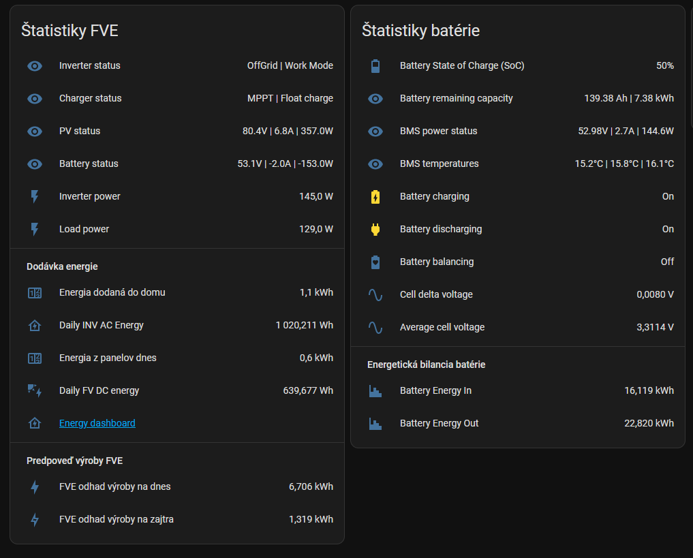This screenshot has height=558, width=693.
Task: Click the counter icon for Energia dodaná do domu
Action: pyautogui.click(x=35, y=293)
